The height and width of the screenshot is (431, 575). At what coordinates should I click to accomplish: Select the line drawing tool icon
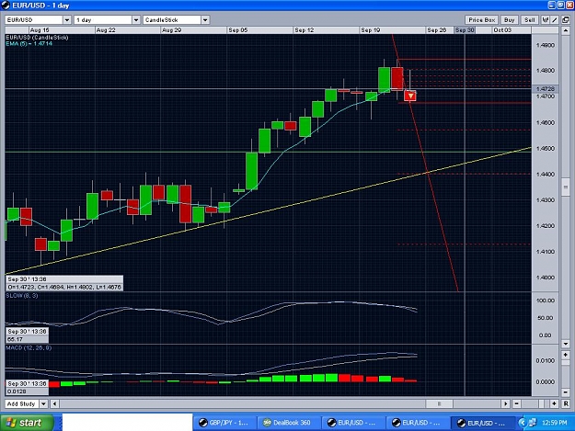click(x=555, y=20)
